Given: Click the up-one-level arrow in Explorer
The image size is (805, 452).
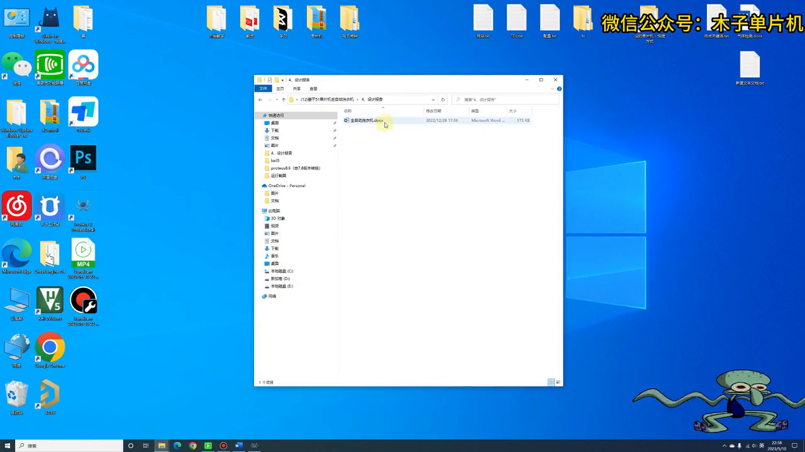Looking at the screenshot, I should point(283,100).
